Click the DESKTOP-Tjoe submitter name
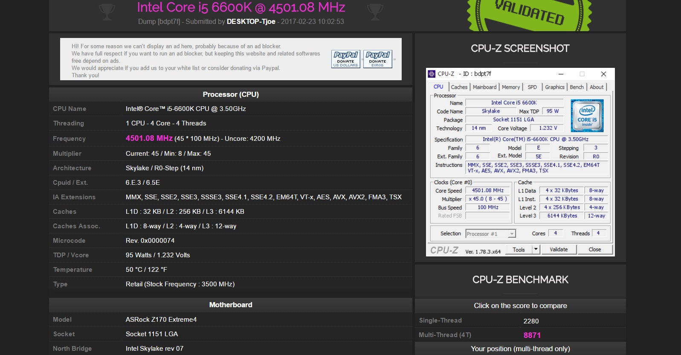Viewport: 681px width, 355px height. pos(251,21)
